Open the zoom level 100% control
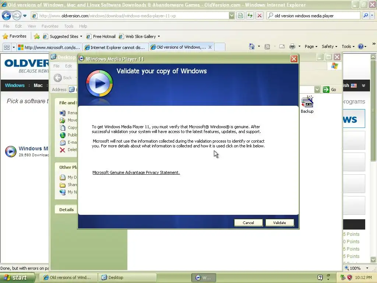This screenshot has width=377, height=283. pos(356,268)
